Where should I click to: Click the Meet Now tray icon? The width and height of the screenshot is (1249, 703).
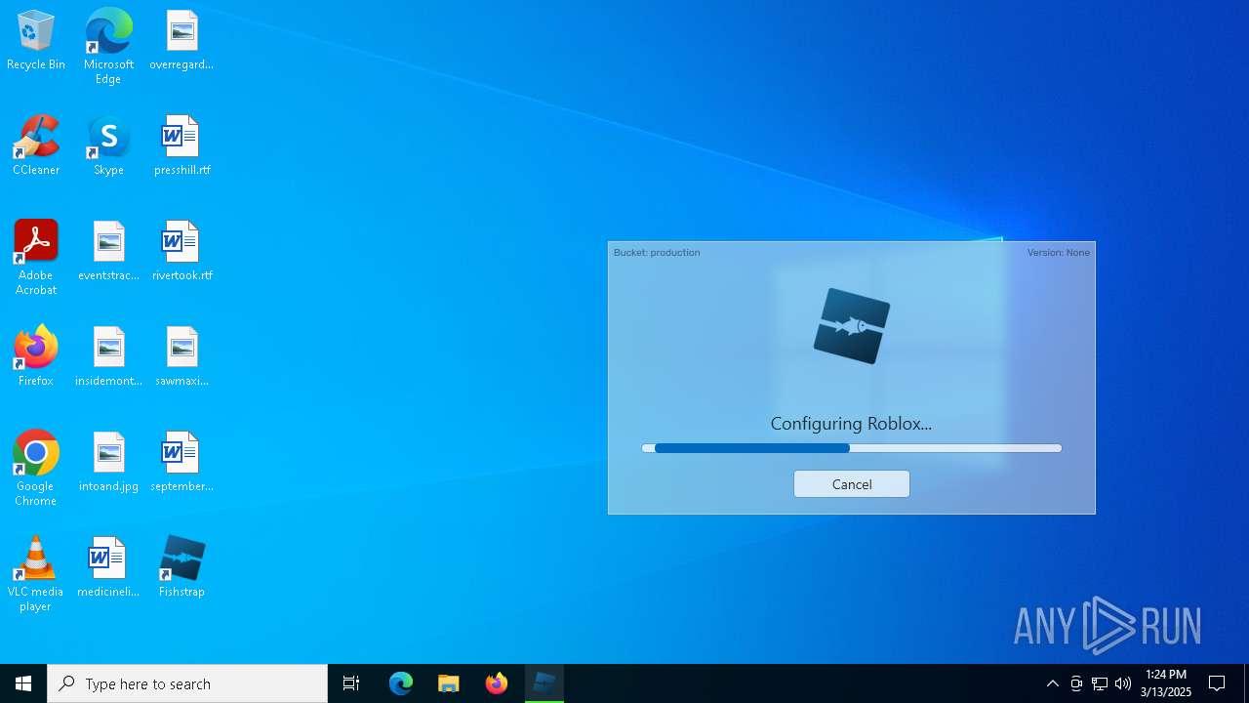[x=1076, y=683]
